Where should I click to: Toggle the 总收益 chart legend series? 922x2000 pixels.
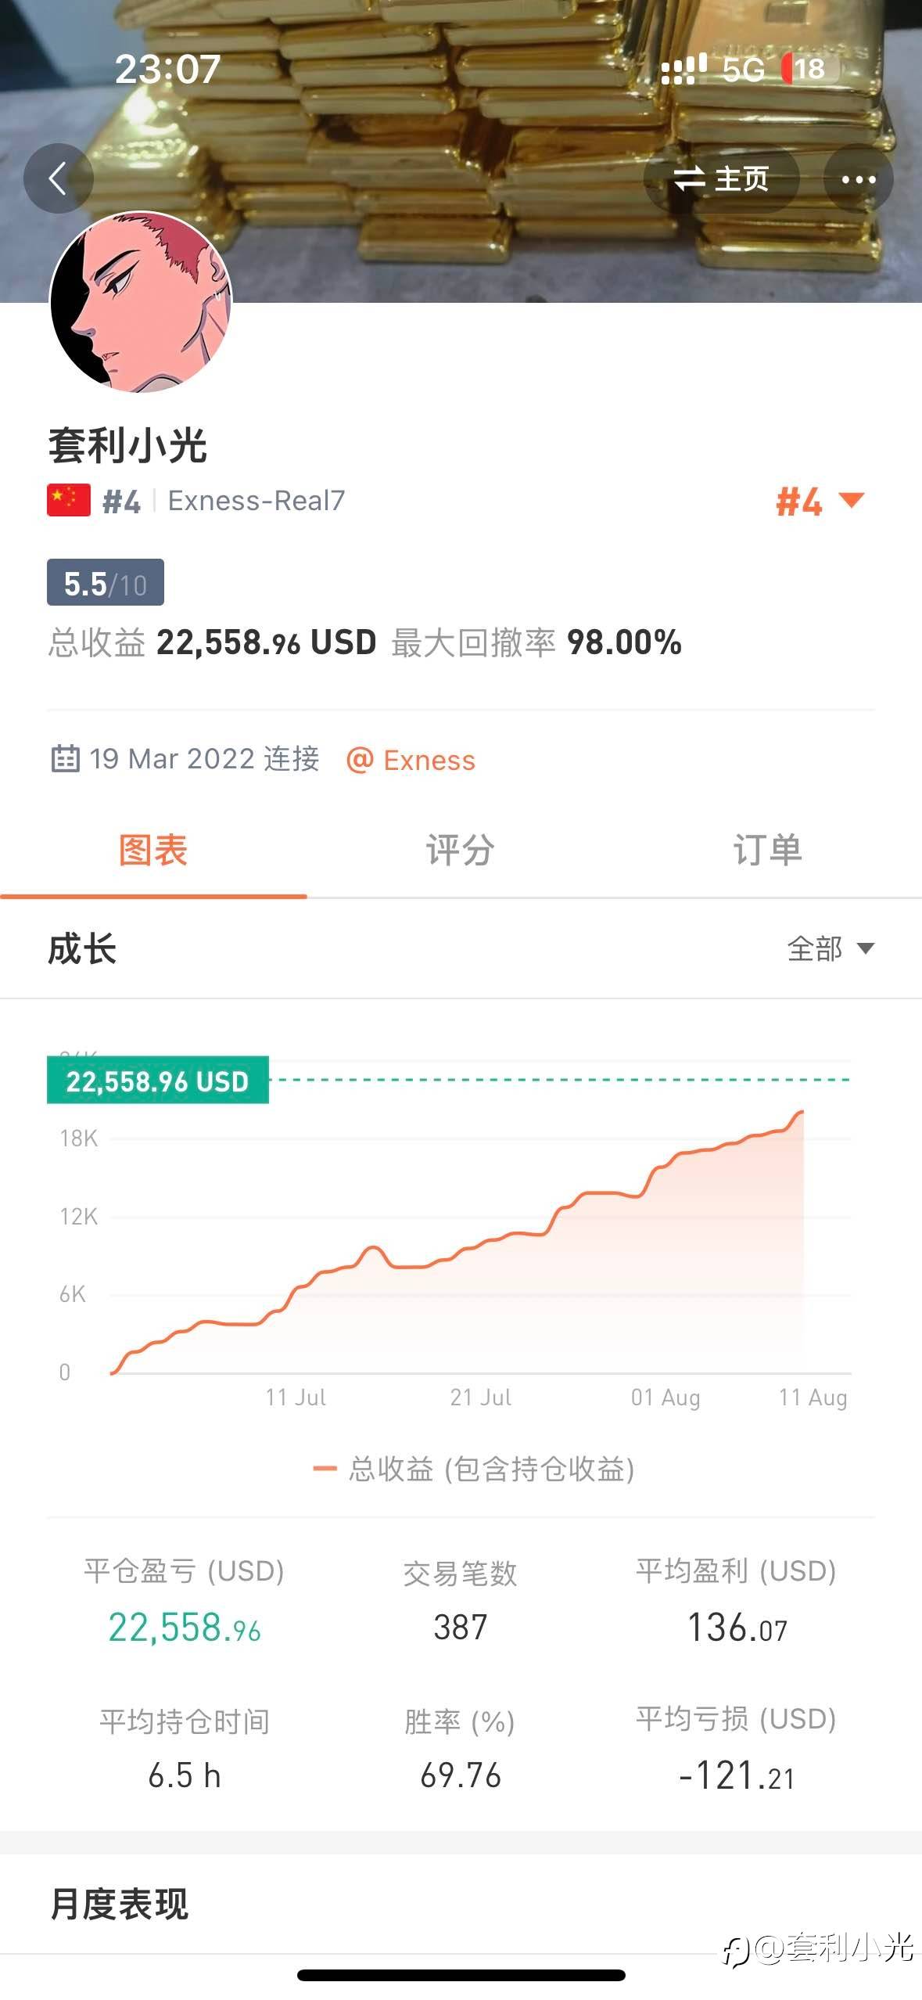pyautogui.click(x=474, y=1469)
